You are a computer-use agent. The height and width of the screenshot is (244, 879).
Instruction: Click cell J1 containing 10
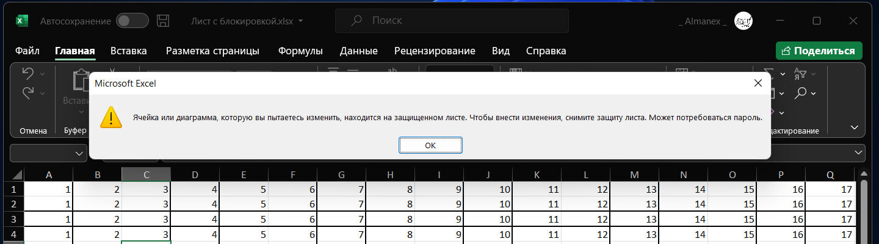488,189
